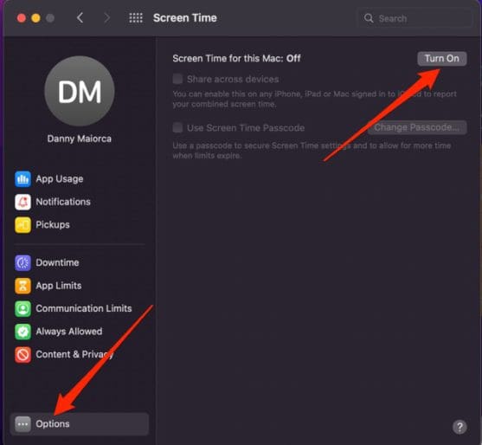Select the Pickups label in sidebar
The width and height of the screenshot is (482, 445).
[53, 225]
